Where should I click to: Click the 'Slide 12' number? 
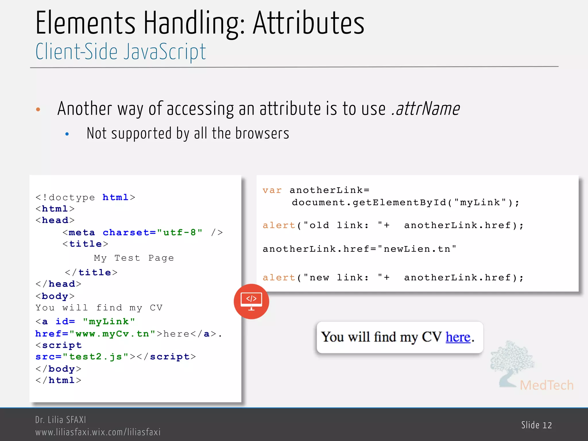(537, 425)
